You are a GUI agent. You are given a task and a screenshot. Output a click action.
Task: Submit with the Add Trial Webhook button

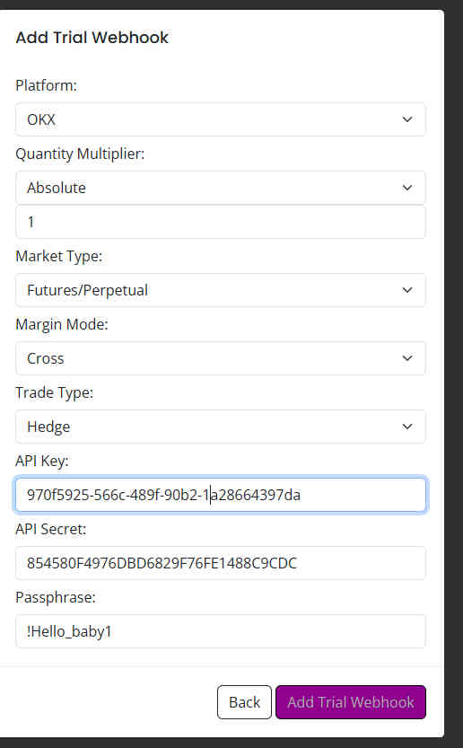[351, 702]
